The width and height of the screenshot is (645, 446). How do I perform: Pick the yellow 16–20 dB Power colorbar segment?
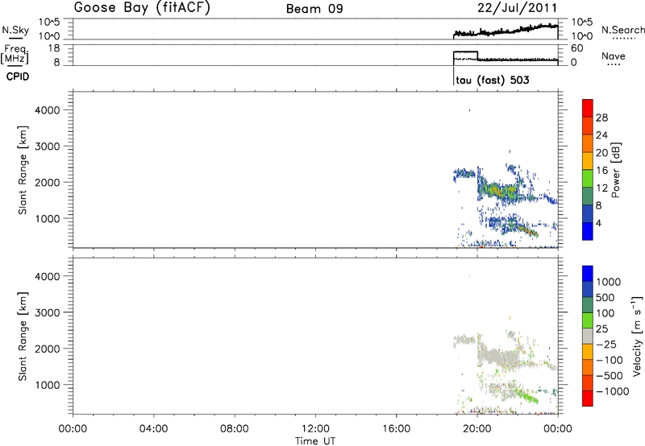588,160
